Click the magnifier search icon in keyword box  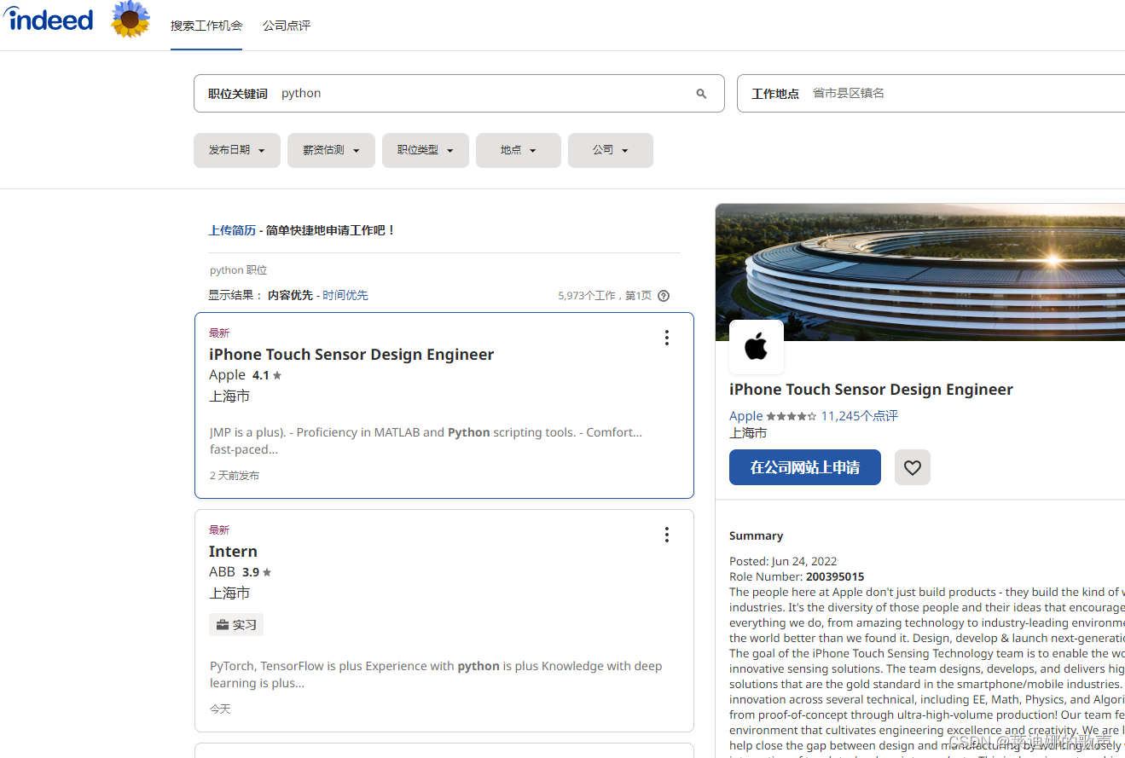701,94
